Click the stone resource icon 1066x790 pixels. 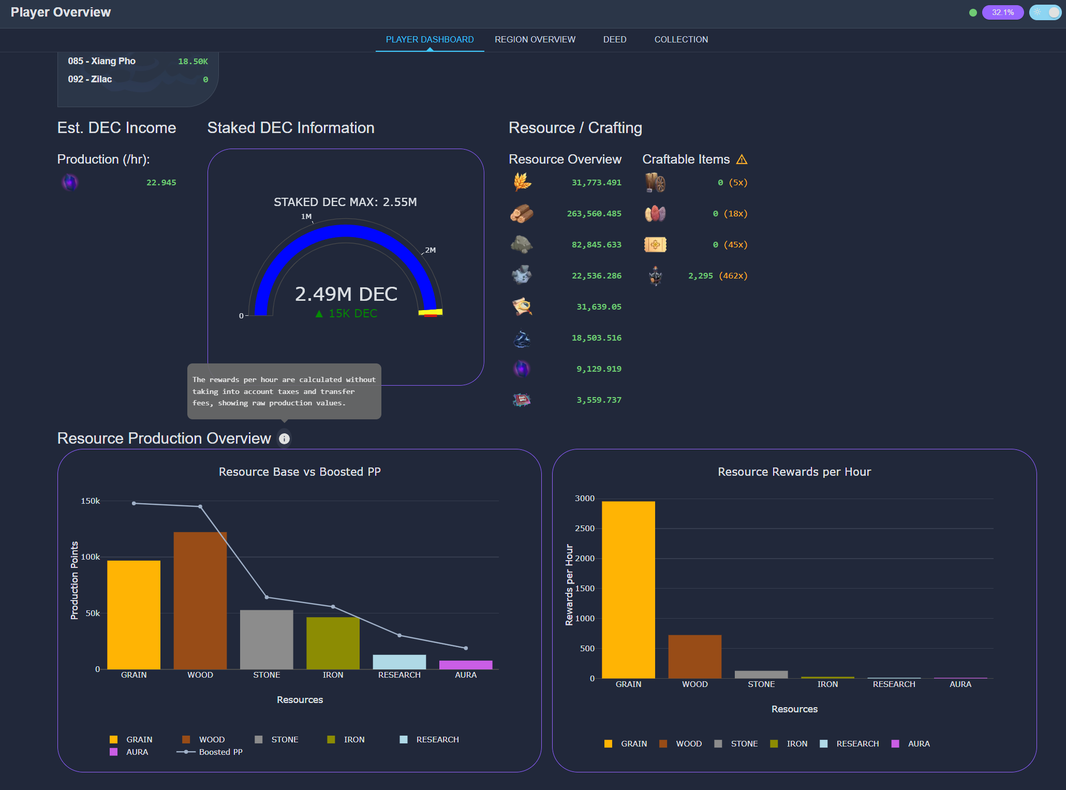(522, 244)
